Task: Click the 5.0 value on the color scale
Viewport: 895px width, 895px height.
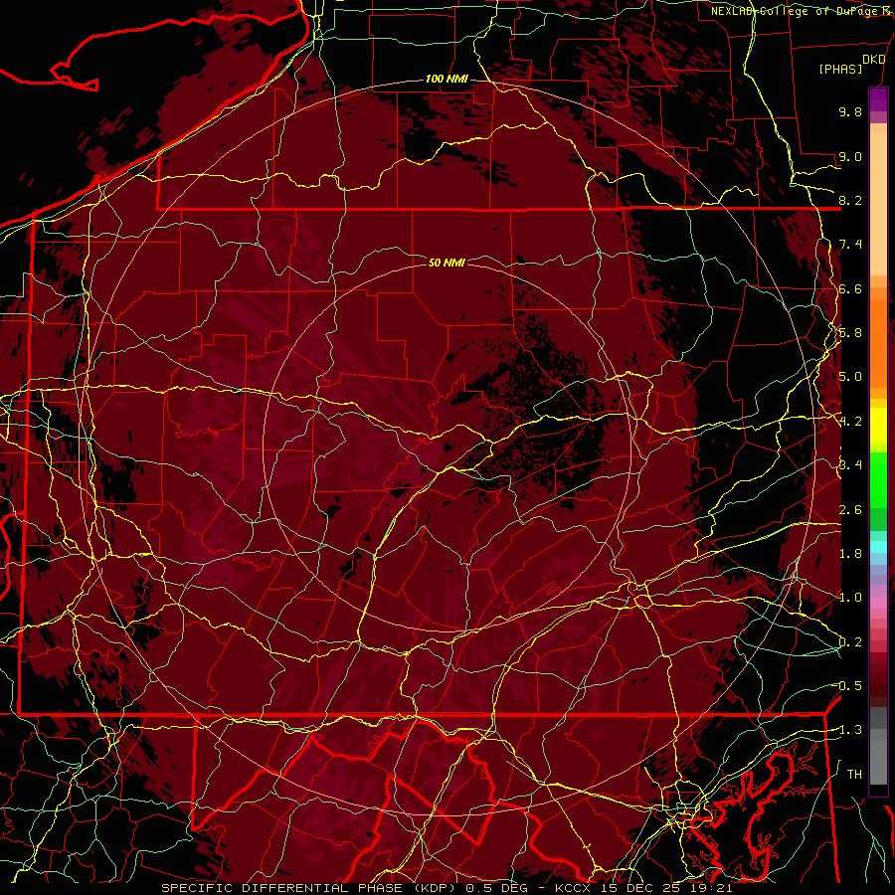Action: pos(850,377)
